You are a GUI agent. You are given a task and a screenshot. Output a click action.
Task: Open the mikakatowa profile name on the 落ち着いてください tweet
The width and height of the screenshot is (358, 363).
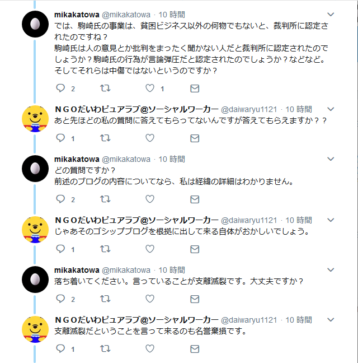77,269
